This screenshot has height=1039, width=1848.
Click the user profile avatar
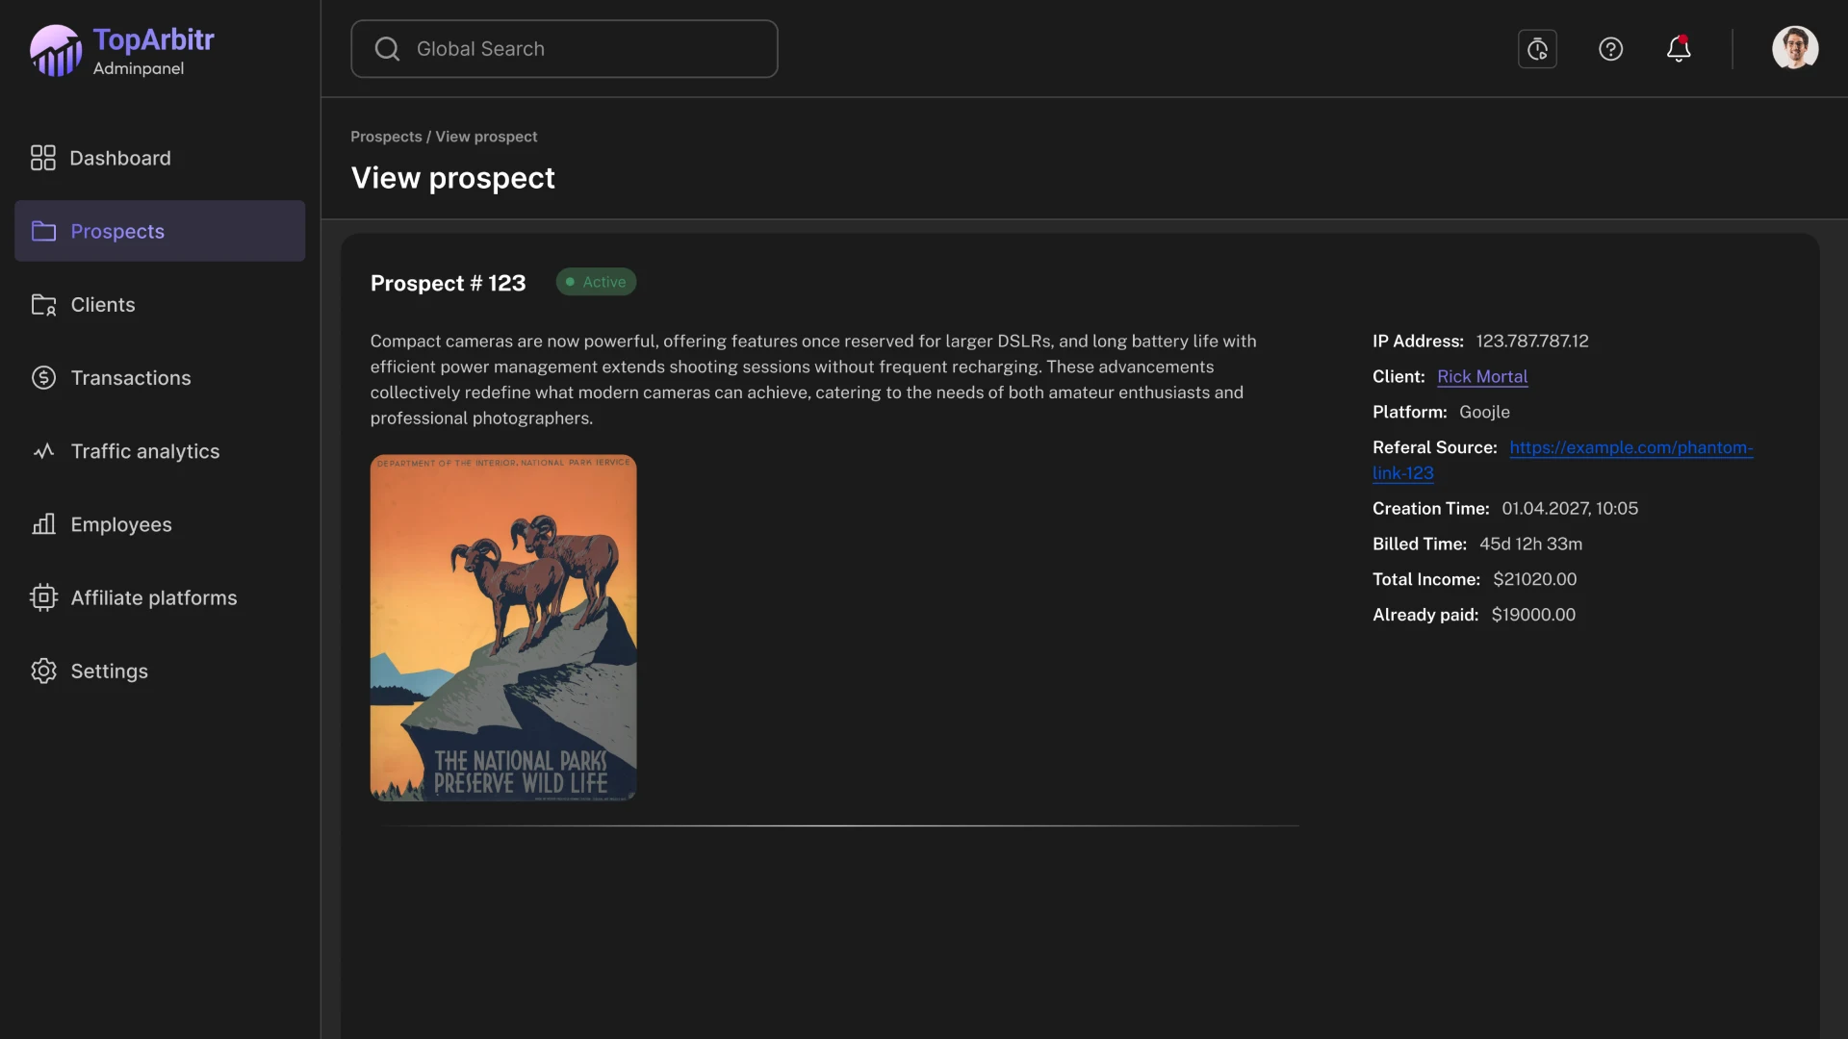tap(1794, 48)
